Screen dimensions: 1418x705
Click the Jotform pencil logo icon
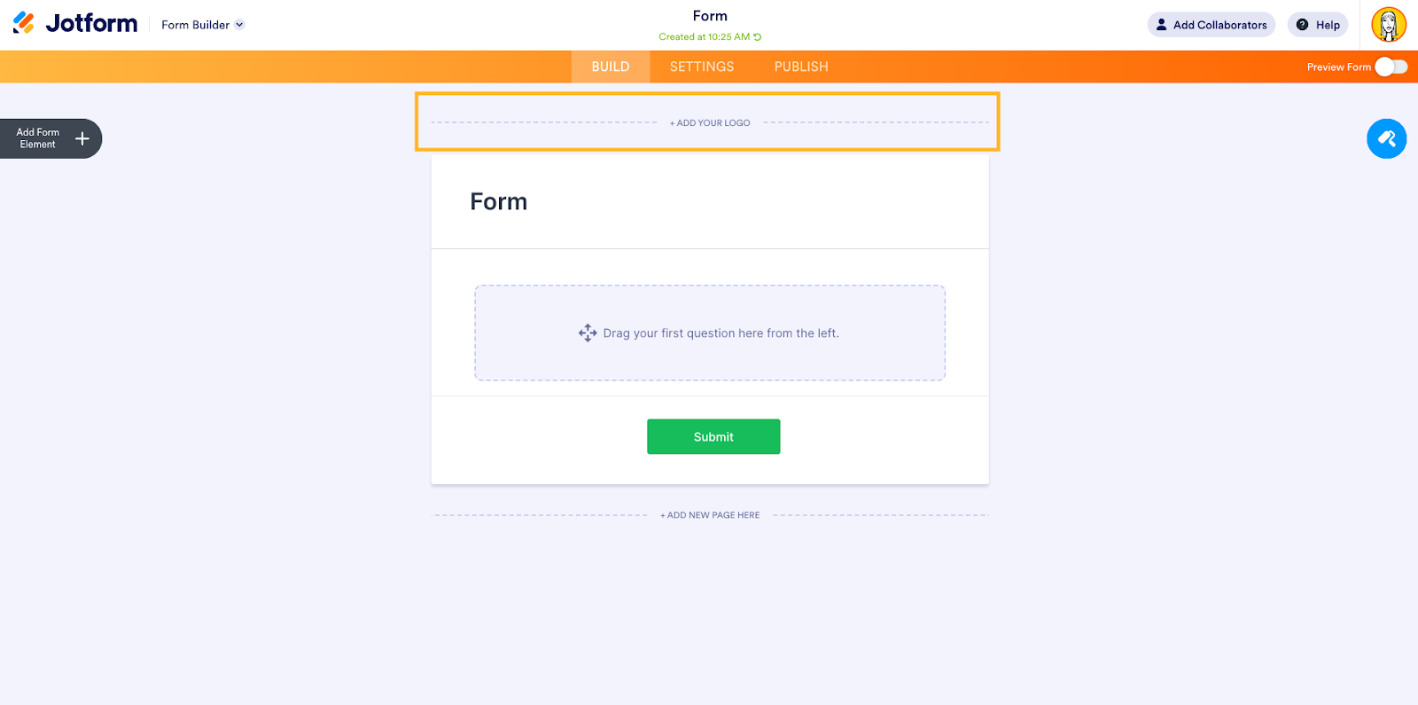click(24, 23)
